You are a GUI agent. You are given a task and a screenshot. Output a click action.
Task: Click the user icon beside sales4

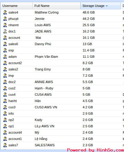click(x=5, y=12)
